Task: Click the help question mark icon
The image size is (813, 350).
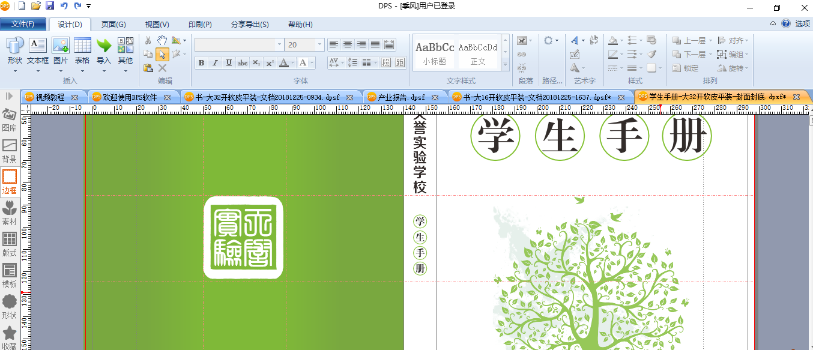Action: point(785,23)
